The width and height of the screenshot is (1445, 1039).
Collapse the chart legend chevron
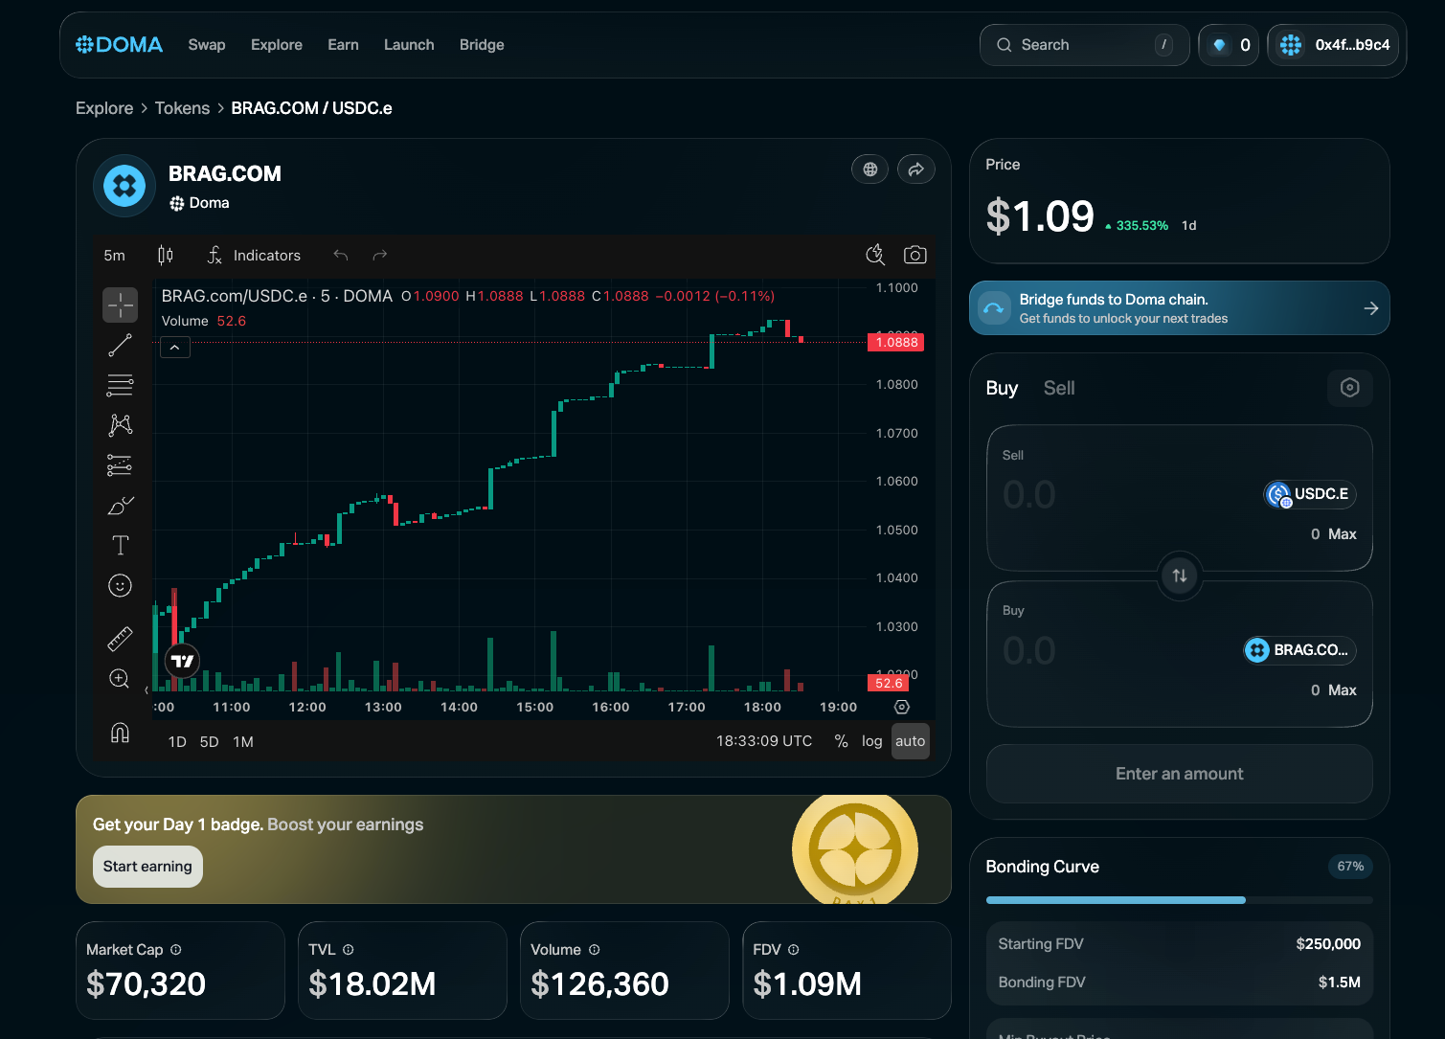coord(175,348)
